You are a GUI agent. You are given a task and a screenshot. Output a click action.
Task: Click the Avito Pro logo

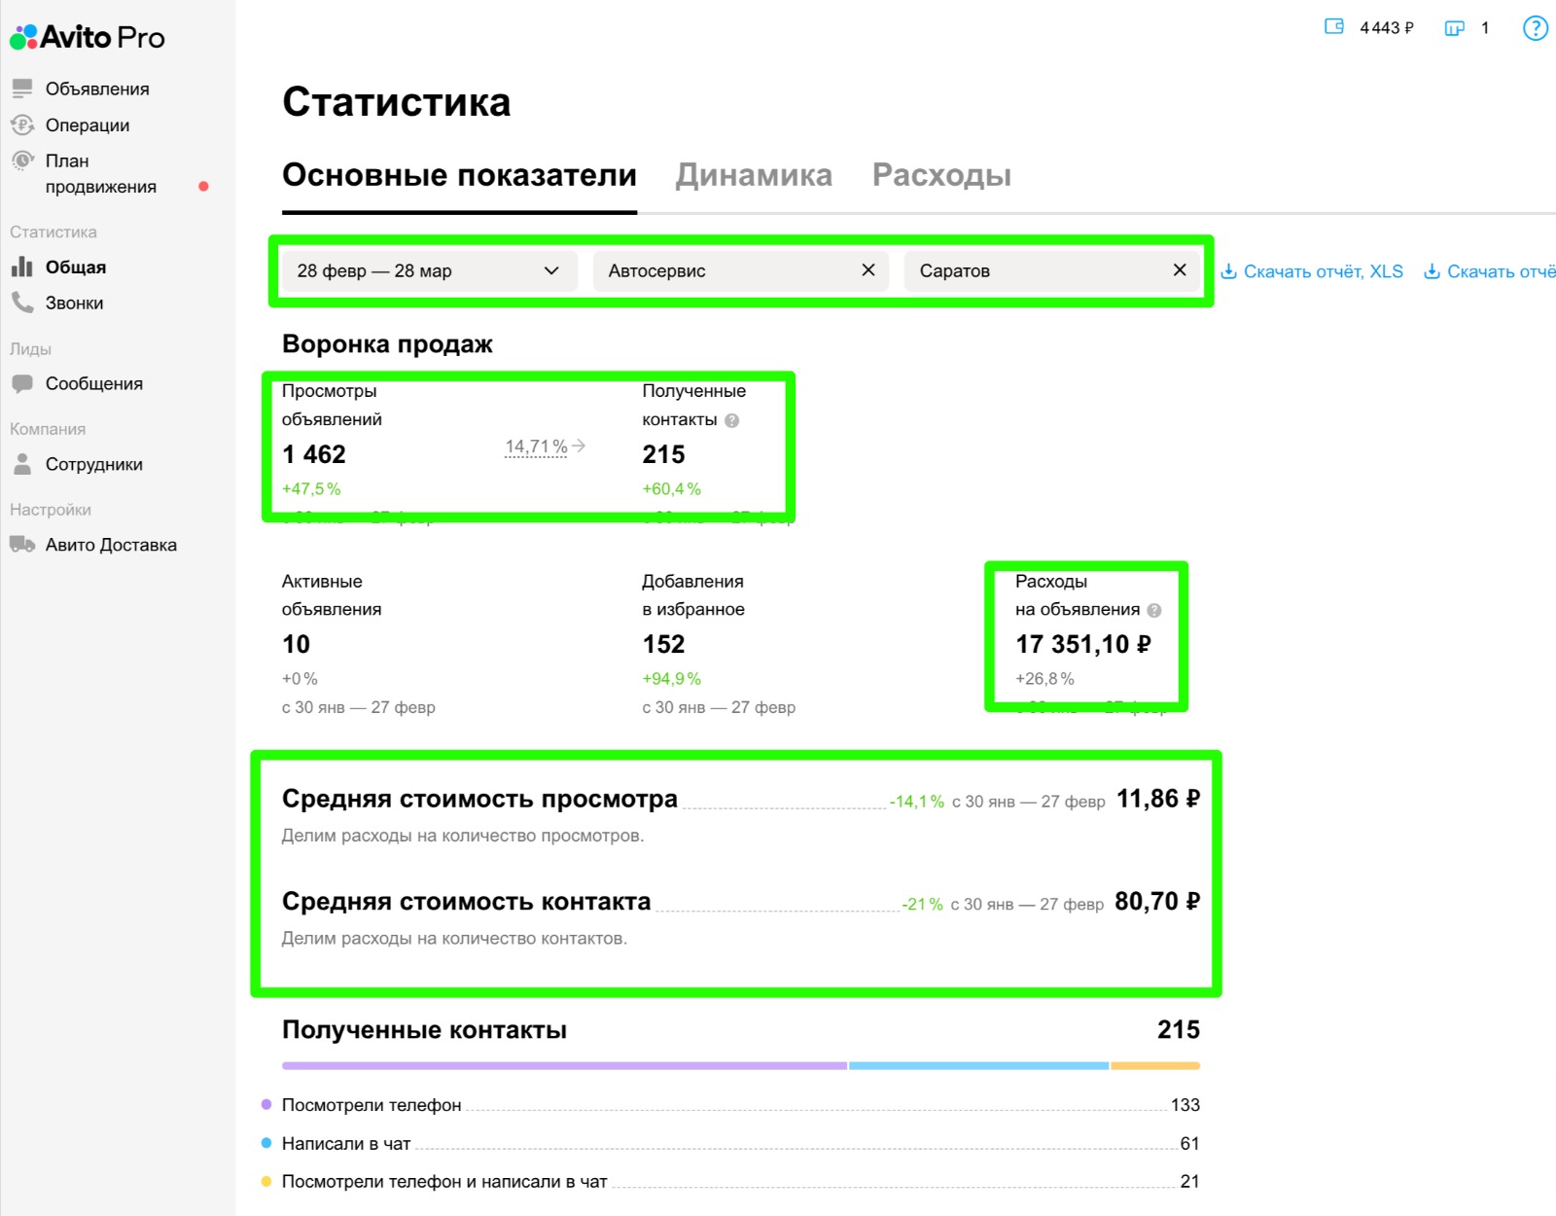point(88,37)
